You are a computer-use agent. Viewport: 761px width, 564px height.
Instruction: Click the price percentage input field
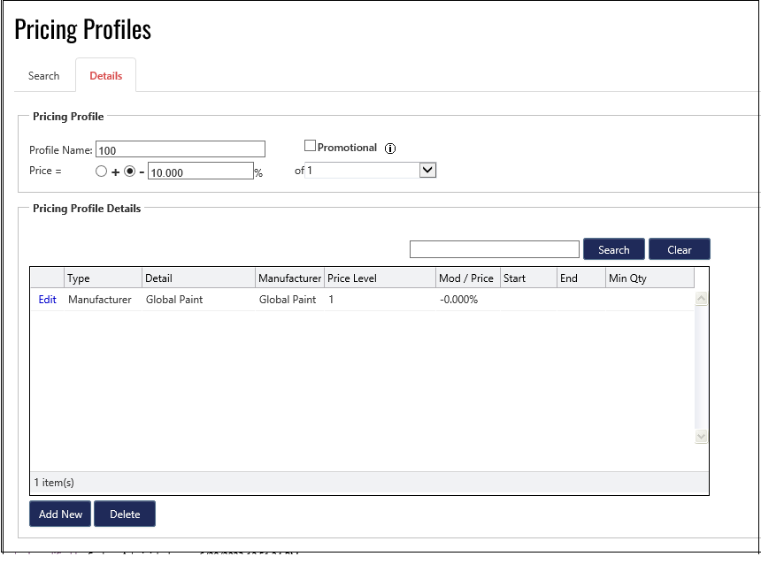(x=200, y=171)
